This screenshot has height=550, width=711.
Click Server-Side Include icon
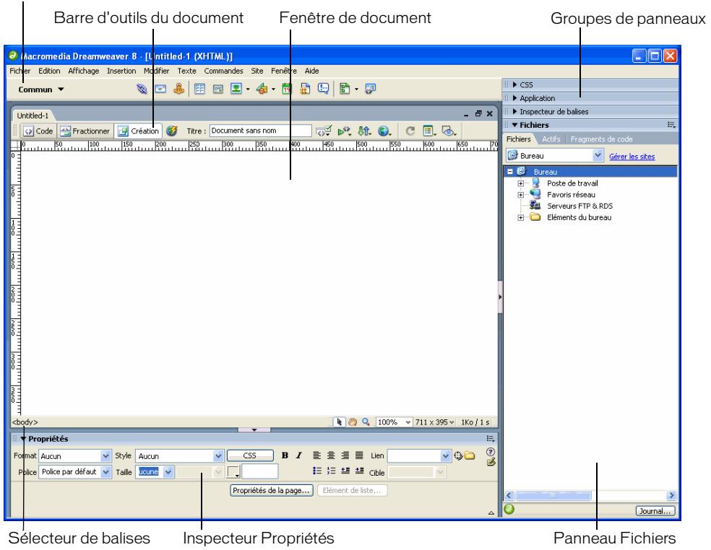click(x=305, y=89)
